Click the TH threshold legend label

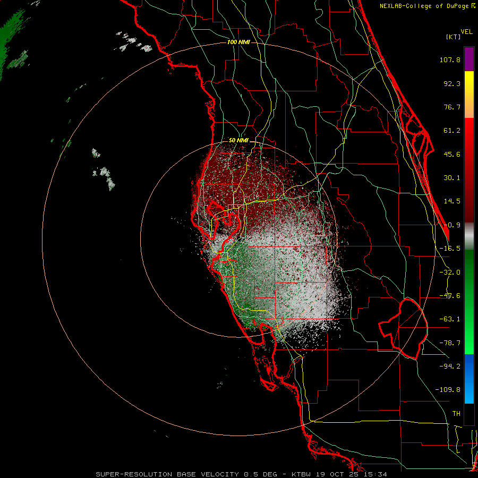(456, 414)
